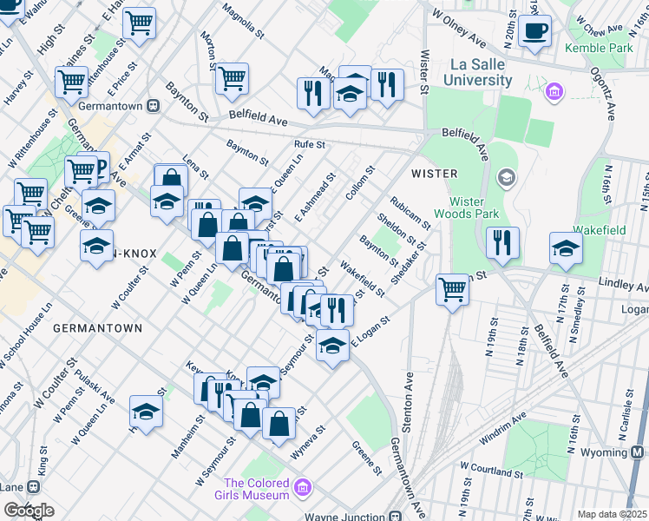Click the Rufe St street label
The width and height of the screenshot is (649, 521).
[310, 144]
